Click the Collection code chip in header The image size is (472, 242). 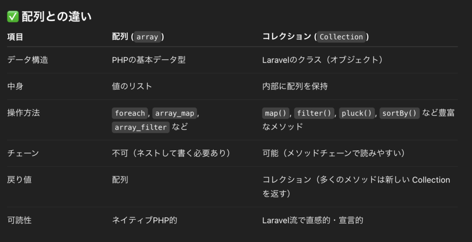coord(341,37)
